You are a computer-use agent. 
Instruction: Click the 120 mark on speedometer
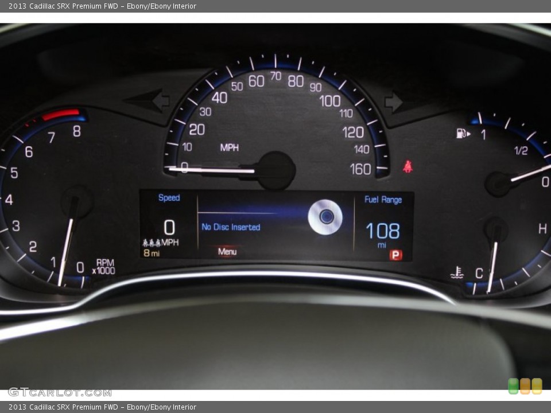(x=353, y=133)
